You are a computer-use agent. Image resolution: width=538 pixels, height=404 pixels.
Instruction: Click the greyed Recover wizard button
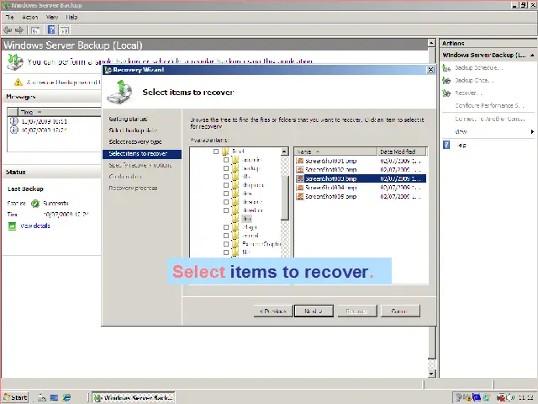[356, 311]
